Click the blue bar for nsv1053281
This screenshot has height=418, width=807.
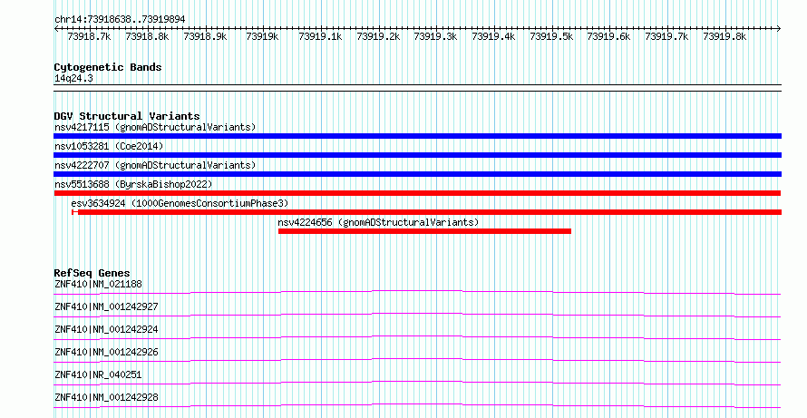pos(417,155)
